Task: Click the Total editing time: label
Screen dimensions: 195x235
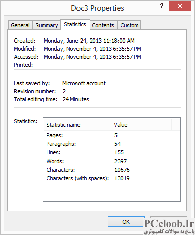Action: pos(35,99)
